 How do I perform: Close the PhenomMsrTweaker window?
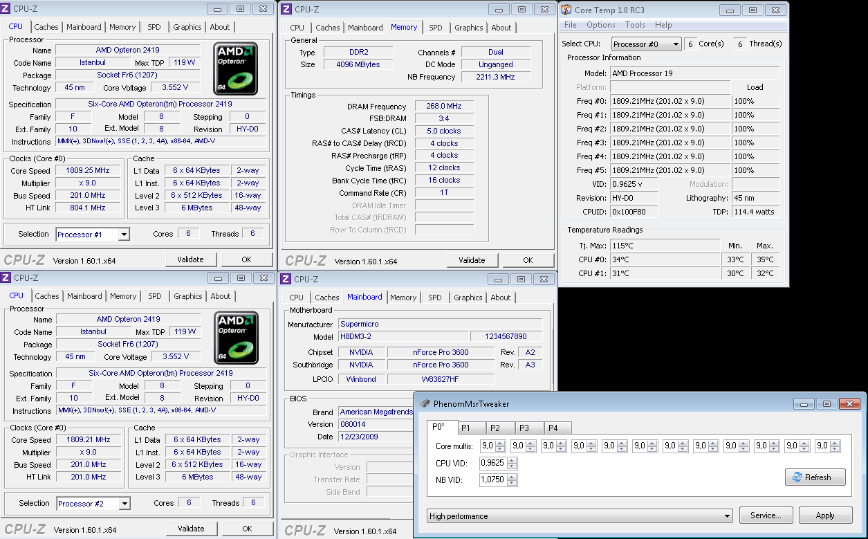point(849,403)
